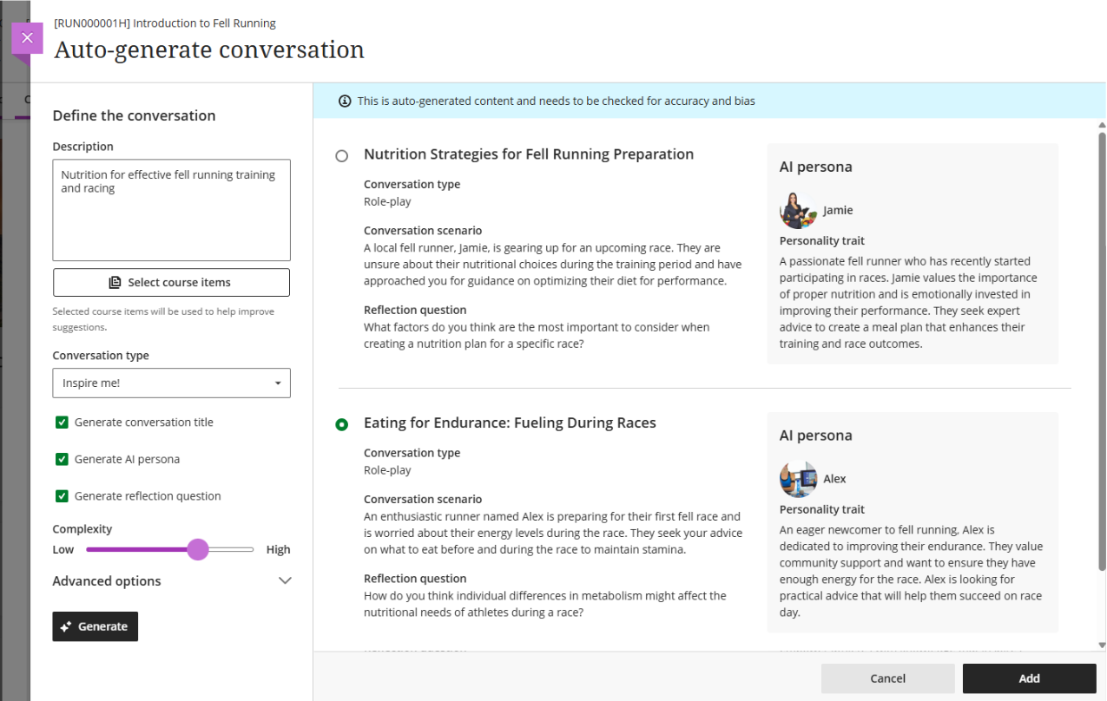Click Alex's AI persona avatar

[798, 479]
